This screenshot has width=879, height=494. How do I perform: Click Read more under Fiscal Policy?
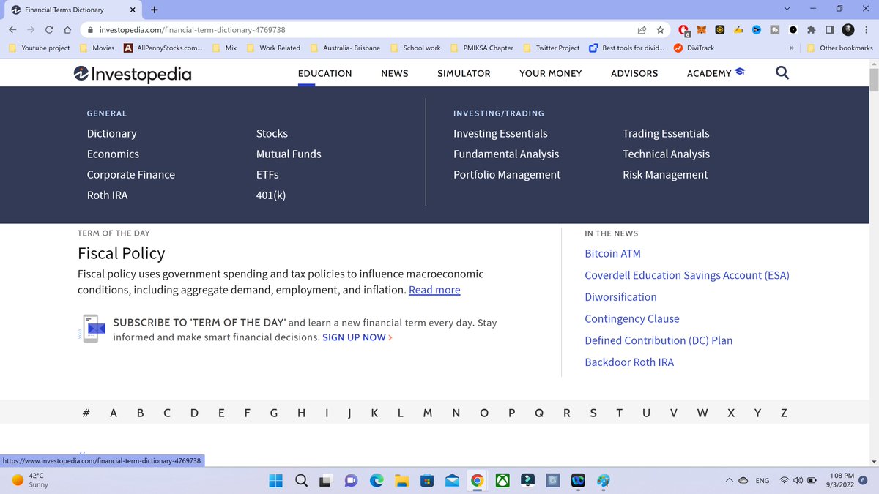434,290
